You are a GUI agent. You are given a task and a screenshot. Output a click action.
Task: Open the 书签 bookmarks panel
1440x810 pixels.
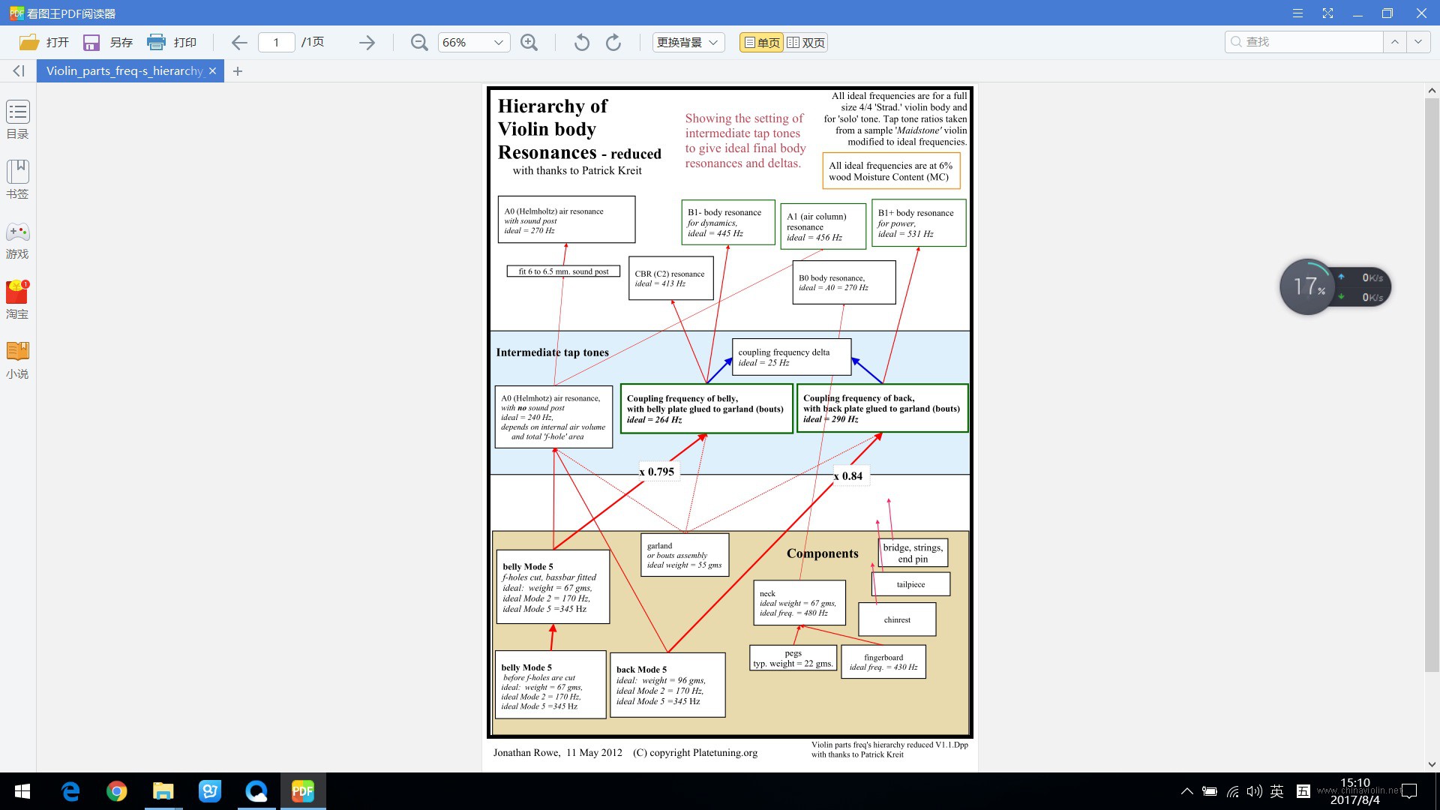tap(17, 179)
